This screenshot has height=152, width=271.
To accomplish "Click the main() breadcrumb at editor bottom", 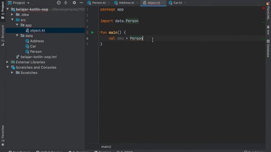I will pos(106,147).
